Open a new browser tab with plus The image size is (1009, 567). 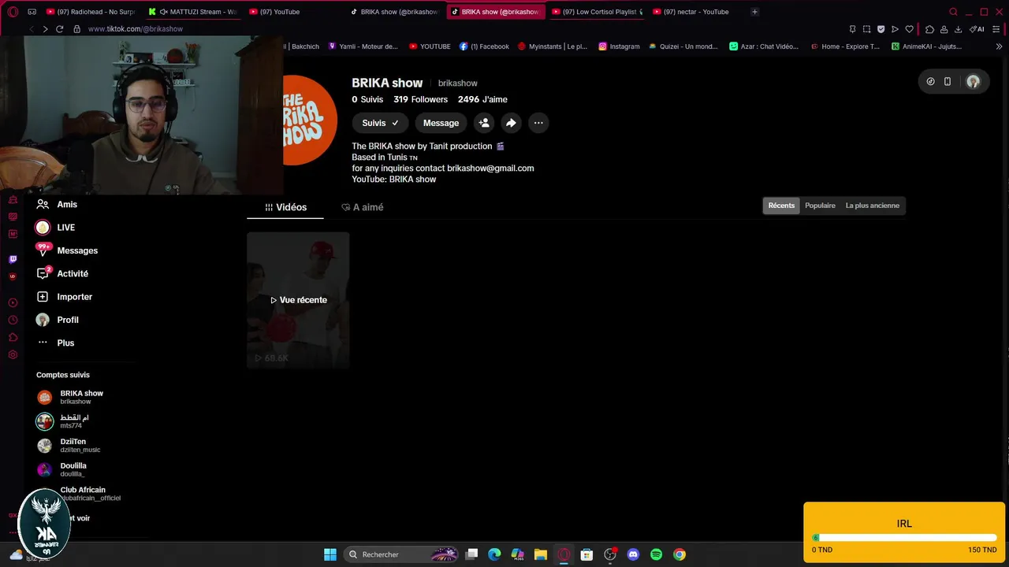[x=754, y=12]
